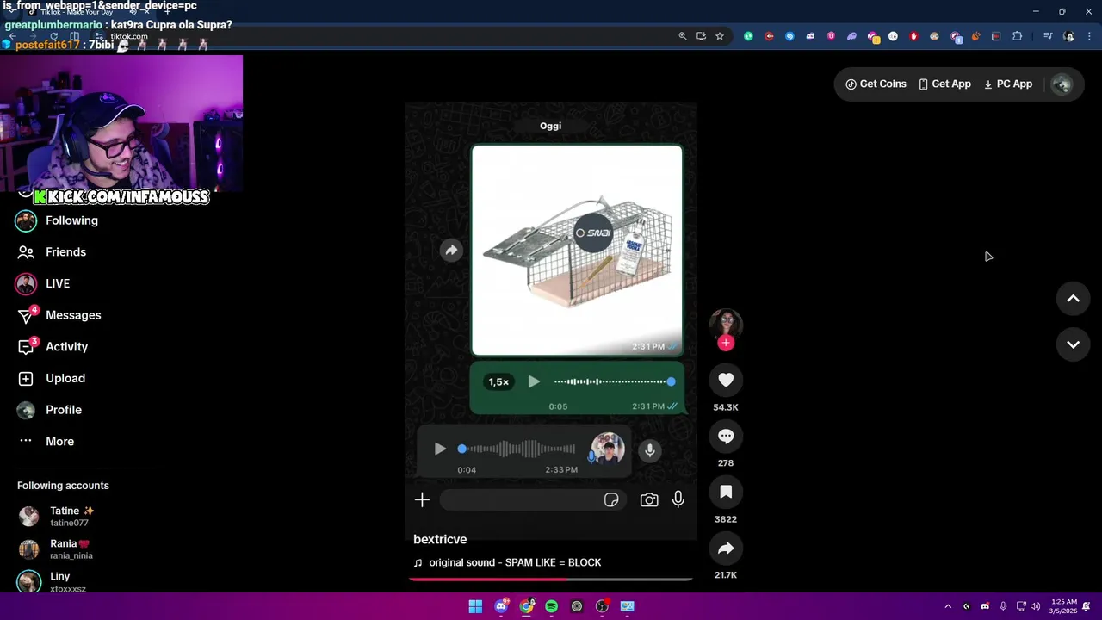The height and width of the screenshot is (620, 1102).
Task: Open the Windows Start menu
Action: pyautogui.click(x=475, y=606)
